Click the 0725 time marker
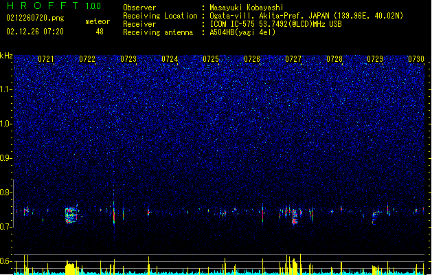432x275 pixels. pyautogui.click(x=211, y=59)
